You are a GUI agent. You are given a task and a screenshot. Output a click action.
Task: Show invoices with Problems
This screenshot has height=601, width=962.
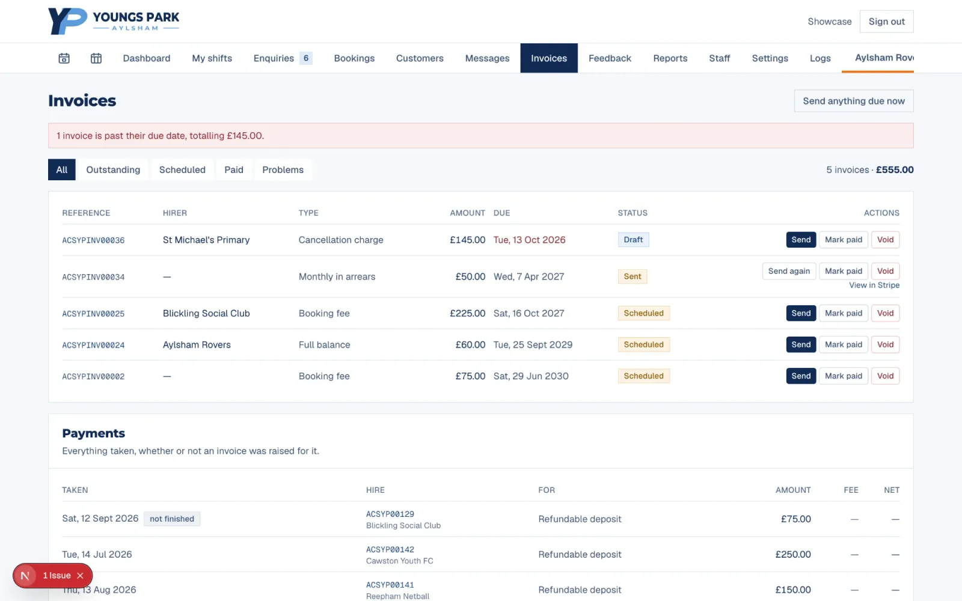(283, 169)
